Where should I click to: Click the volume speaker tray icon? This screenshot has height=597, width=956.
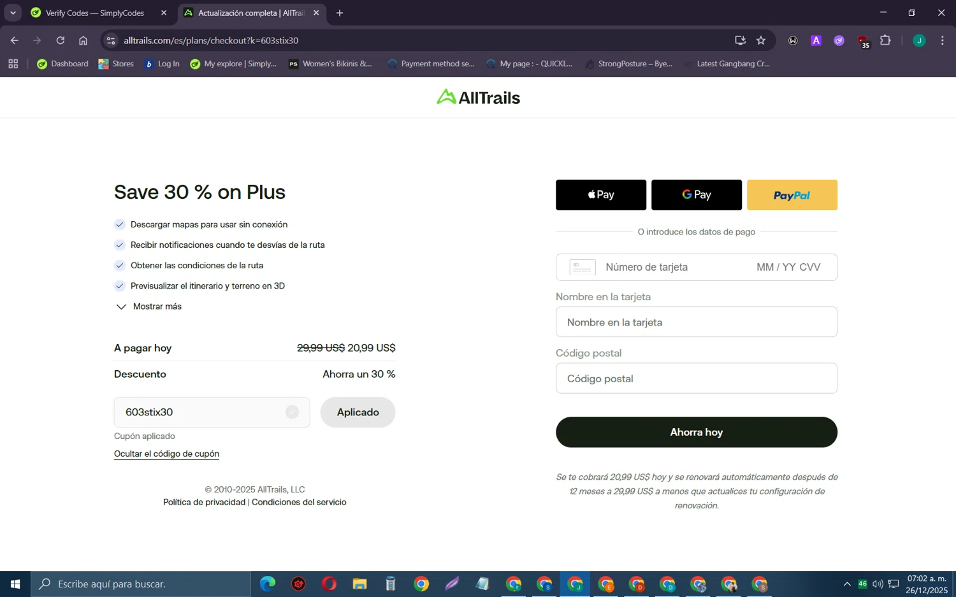click(878, 584)
